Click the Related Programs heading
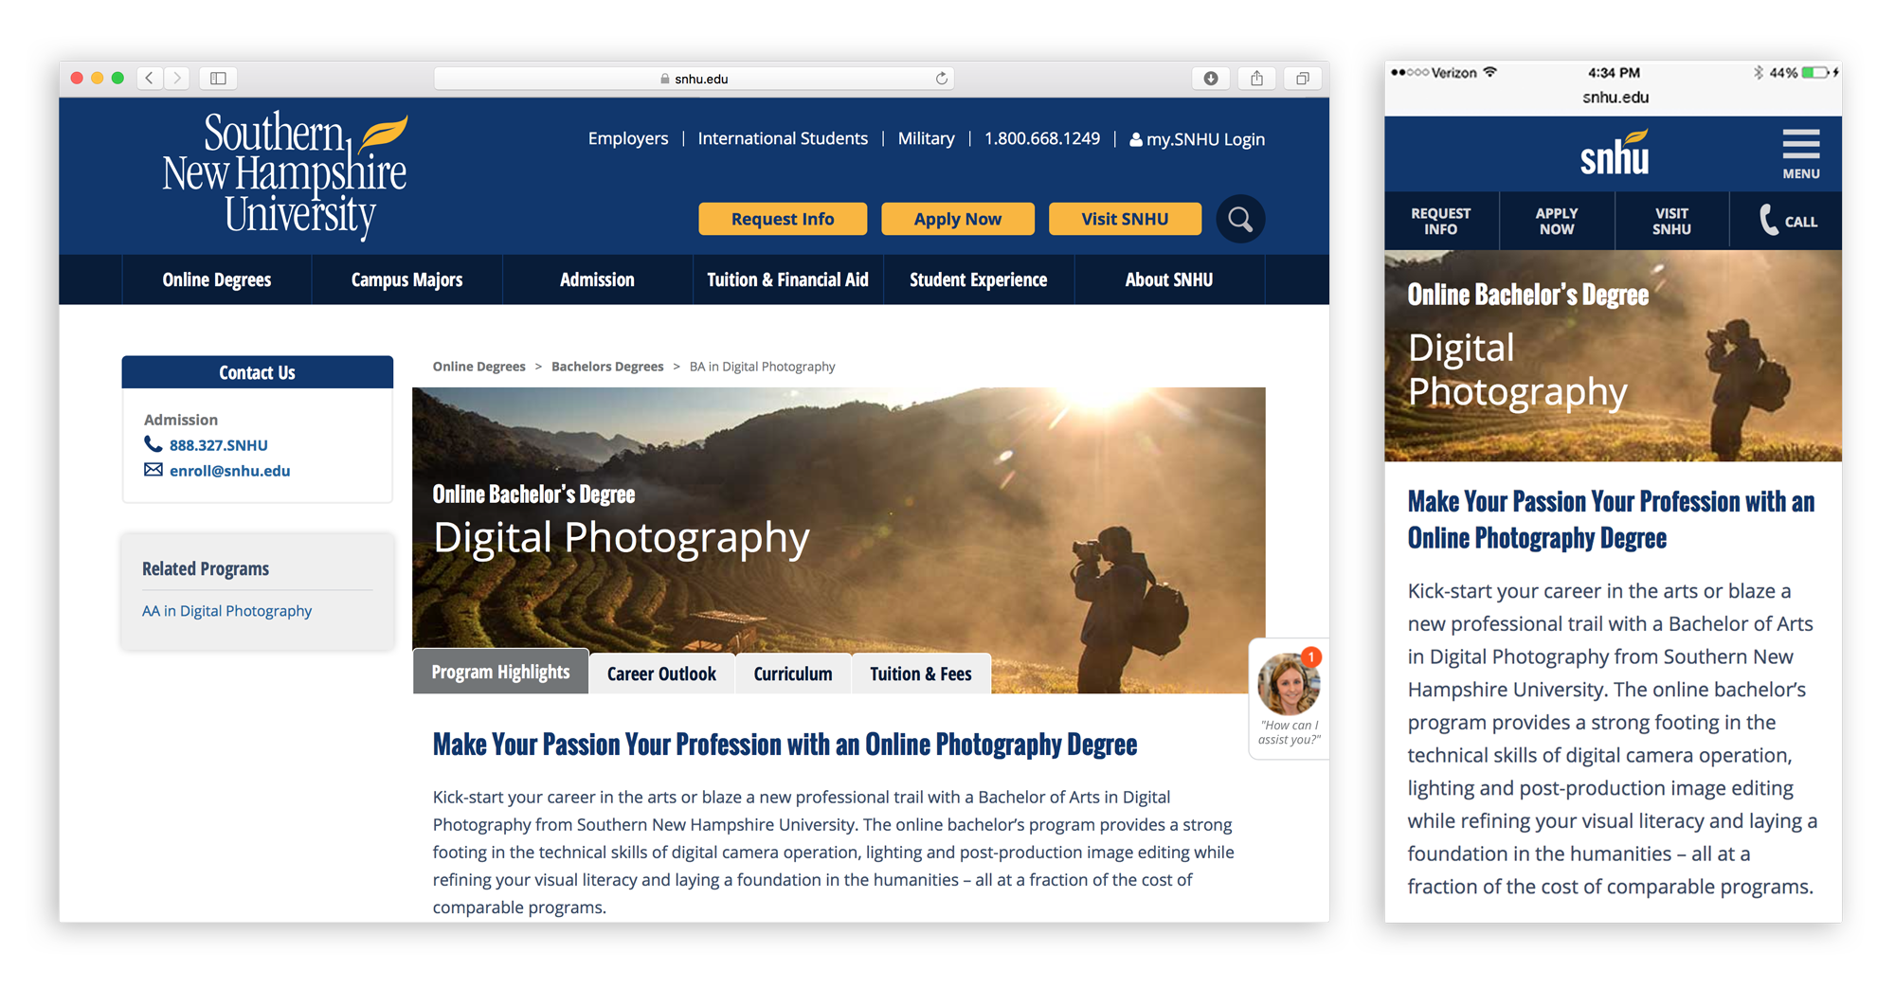This screenshot has width=1895, height=1006. (x=206, y=568)
